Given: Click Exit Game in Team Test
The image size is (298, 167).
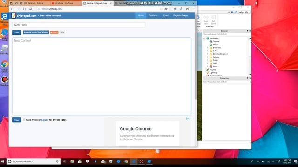Looking at the screenshot, I should (x=213, y=20).
